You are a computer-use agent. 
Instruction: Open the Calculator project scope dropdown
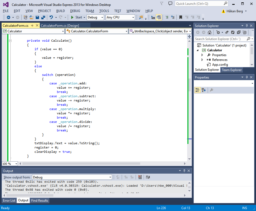tap(33, 31)
